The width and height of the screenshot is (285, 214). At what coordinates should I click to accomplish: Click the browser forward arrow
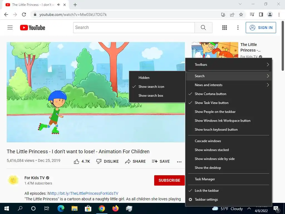point(15,14)
